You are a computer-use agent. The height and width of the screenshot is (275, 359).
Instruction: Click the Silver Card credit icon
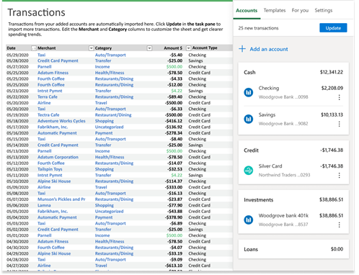tap(249, 171)
